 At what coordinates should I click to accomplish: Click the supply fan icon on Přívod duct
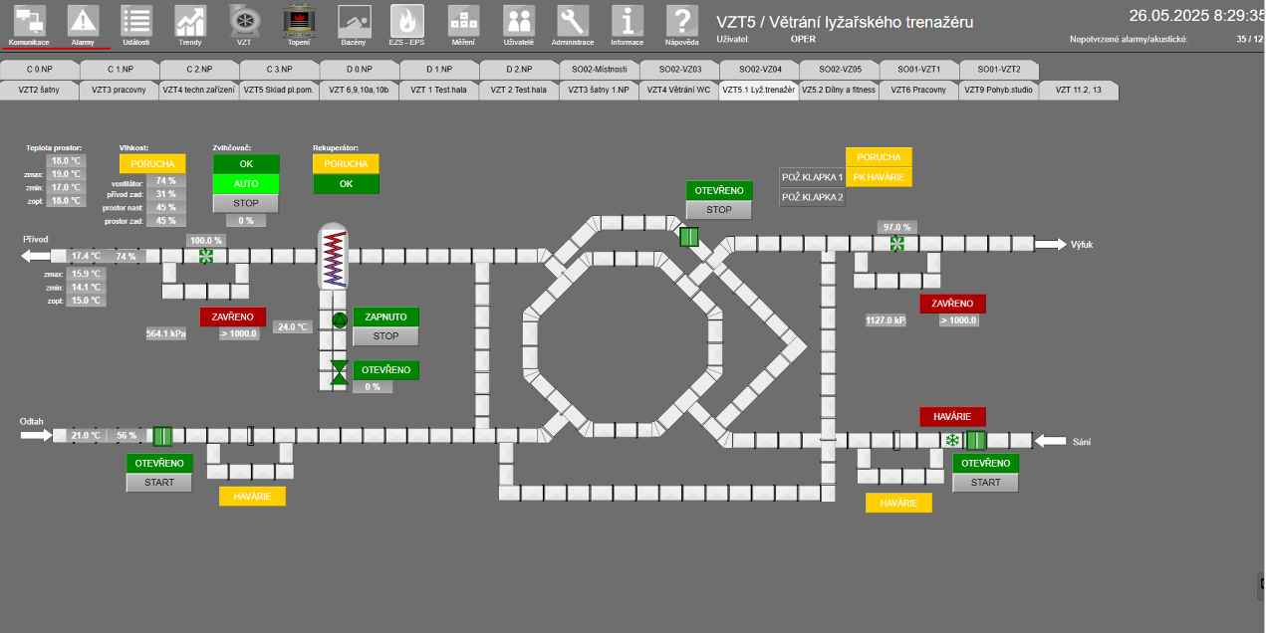tap(206, 257)
